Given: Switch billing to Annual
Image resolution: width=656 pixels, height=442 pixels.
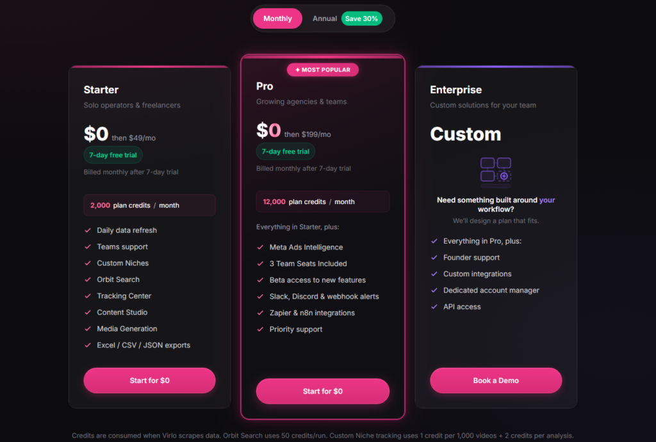Looking at the screenshot, I should [324, 19].
